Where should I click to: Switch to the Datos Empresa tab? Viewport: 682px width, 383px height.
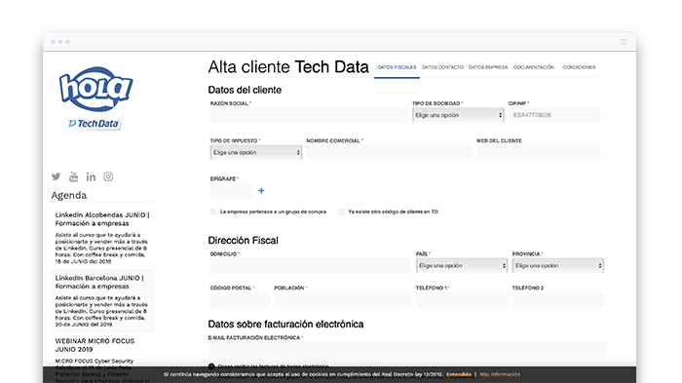(488, 67)
